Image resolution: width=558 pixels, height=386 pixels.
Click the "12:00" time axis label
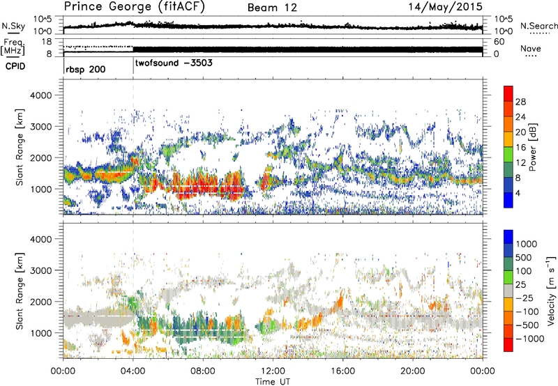[273, 371]
